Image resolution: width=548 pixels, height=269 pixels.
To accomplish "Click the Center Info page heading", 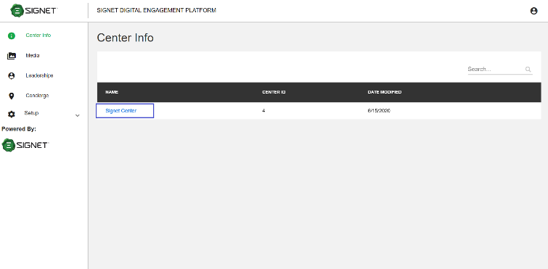I will [125, 38].
